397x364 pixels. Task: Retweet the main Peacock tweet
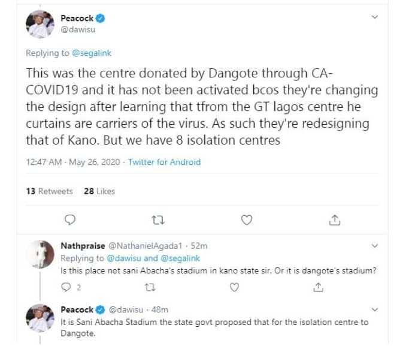(158, 220)
